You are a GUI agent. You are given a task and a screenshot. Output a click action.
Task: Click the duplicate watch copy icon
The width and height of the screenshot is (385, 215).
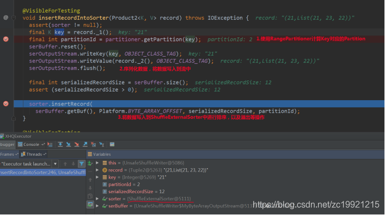coord(90,196)
